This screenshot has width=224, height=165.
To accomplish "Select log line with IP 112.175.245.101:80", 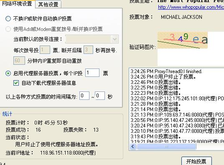I will click(x=177, y=99).
